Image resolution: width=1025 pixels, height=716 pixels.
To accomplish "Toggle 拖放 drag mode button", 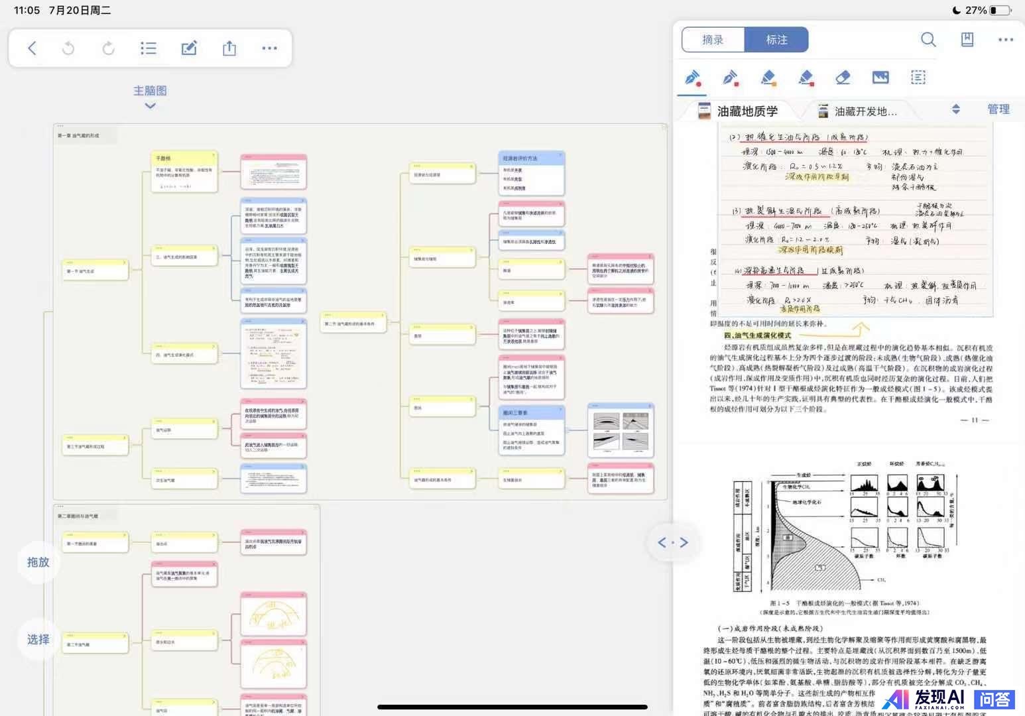I will coord(38,562).
